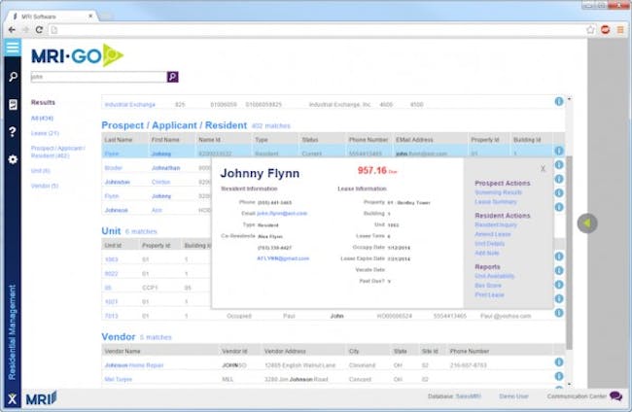The height and width of the screenshot is (412, 632).
Task: Filter results by All (434)
Action: pos(43,118)
